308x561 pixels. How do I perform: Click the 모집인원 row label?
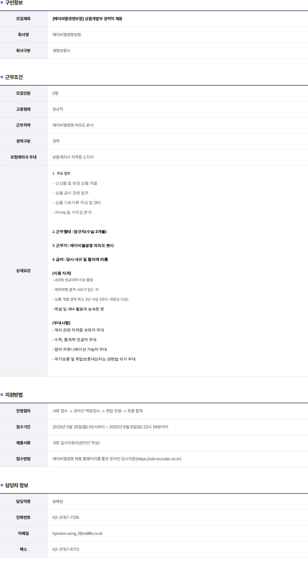tap(23, 93)
